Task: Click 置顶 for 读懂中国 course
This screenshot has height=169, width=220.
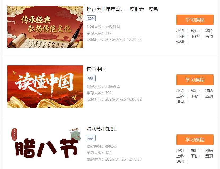Action: point(209,96)
